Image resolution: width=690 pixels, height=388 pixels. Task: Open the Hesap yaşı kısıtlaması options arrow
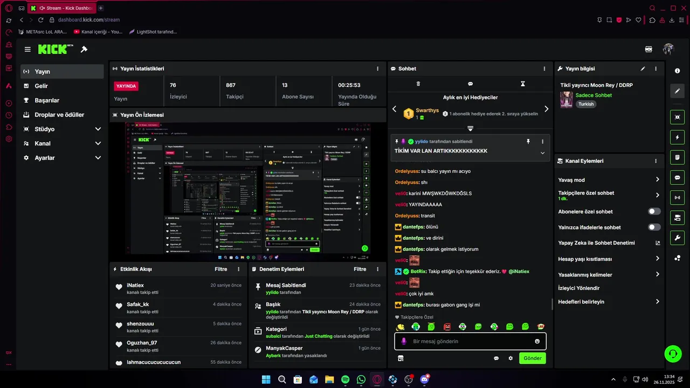coord(658,259)
